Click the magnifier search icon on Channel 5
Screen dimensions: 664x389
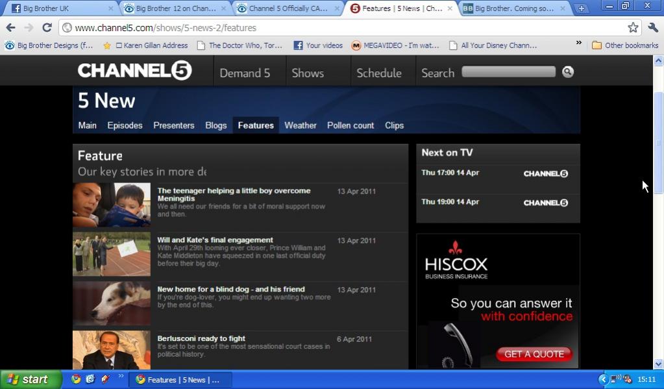[x=568, y=72]
